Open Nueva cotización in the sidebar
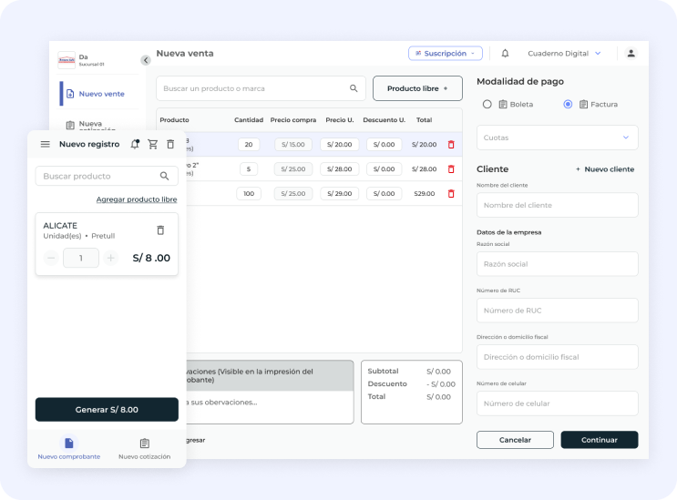The height and width of the screenshot is (500, 677). tap(98, 125)
